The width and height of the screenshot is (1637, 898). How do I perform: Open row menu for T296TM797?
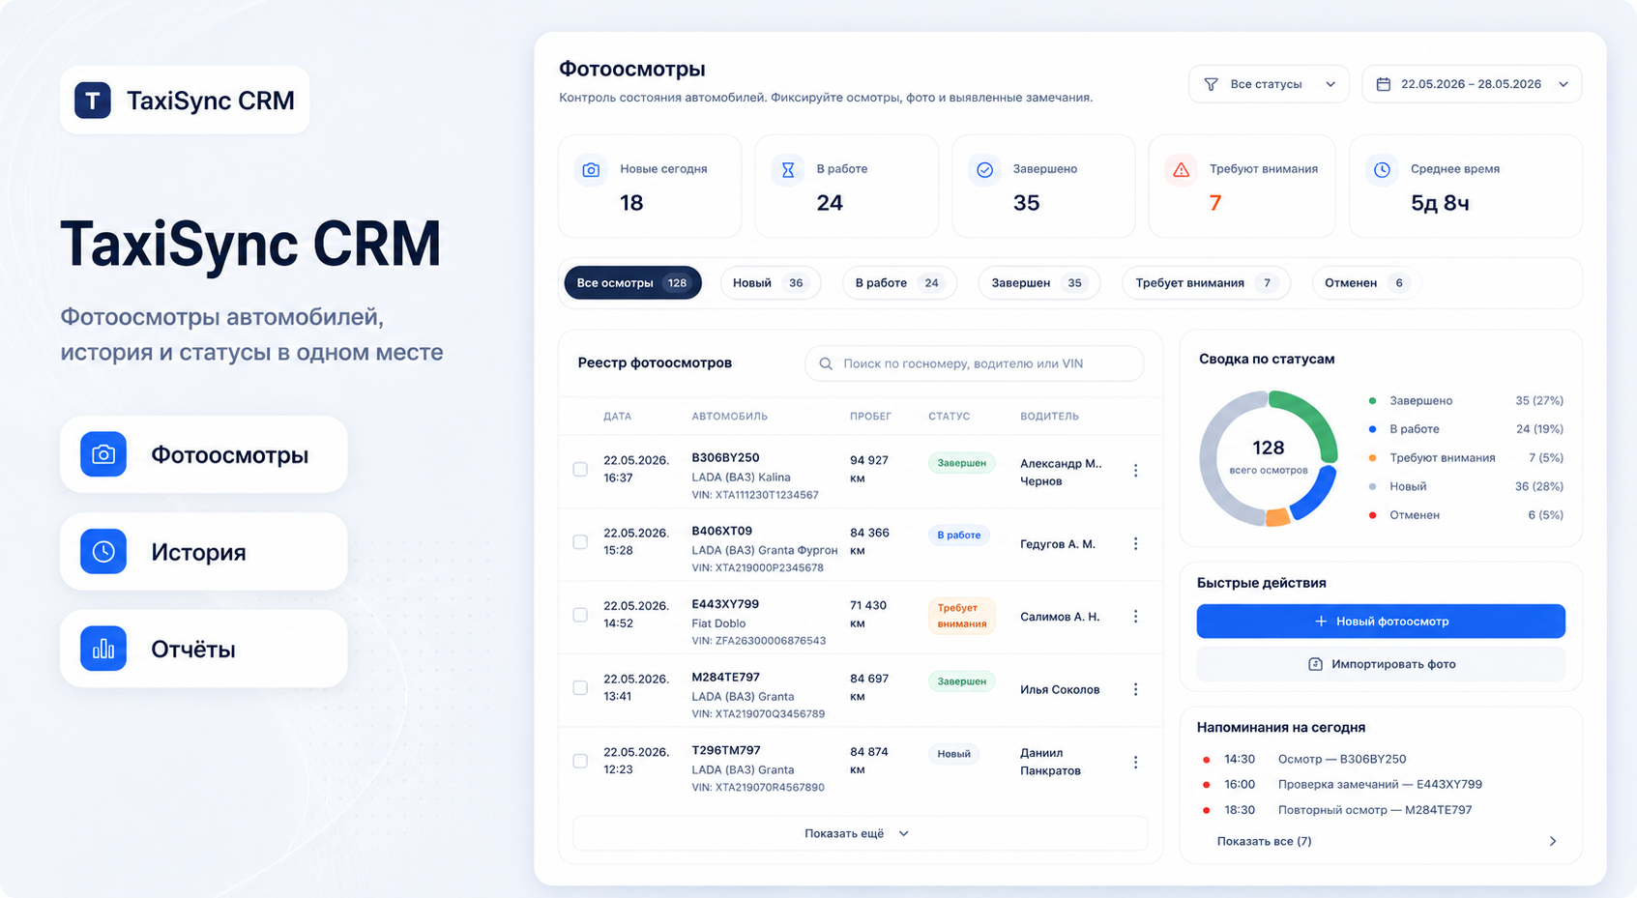pos(1135,762)
